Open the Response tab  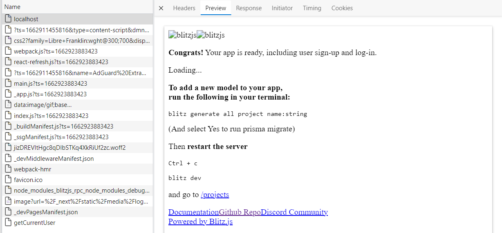pyautogui.click(x=249, y=8)
